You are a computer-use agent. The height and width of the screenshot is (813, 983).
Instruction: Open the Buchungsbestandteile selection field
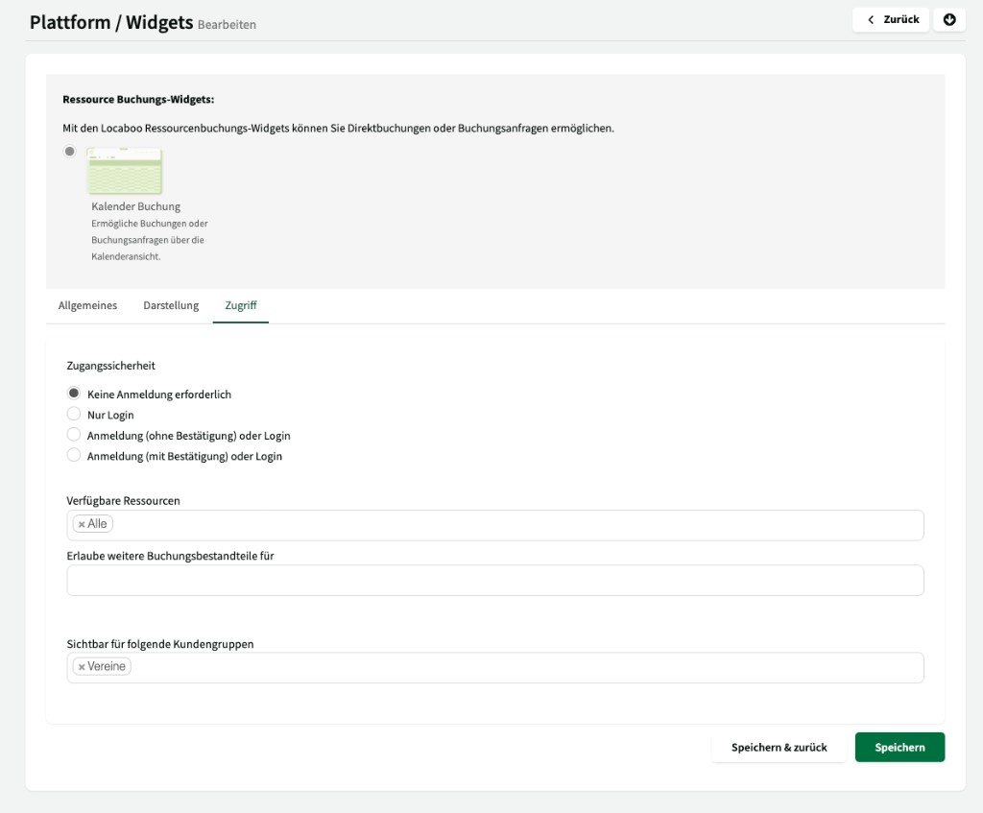coord(480,580)
